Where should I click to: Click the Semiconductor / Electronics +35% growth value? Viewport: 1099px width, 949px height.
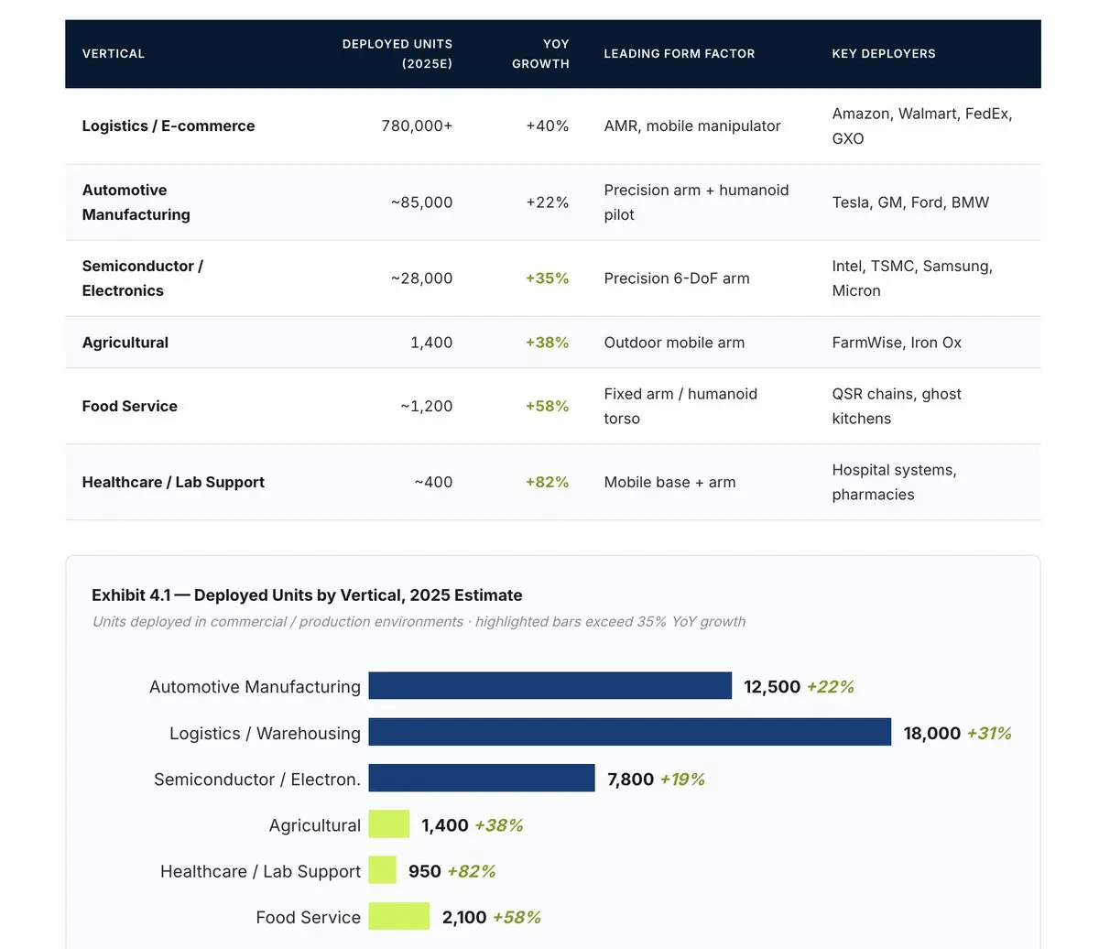coord(548,278)
